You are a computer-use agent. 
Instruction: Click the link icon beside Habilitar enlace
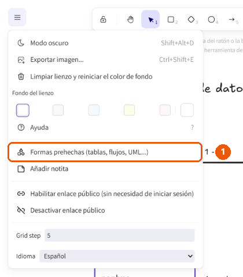tap(21, 194)
